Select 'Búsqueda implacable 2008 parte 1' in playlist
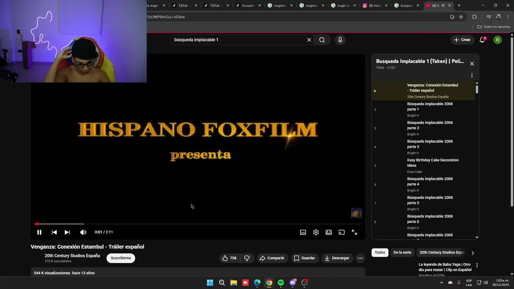 coord(423,110)
